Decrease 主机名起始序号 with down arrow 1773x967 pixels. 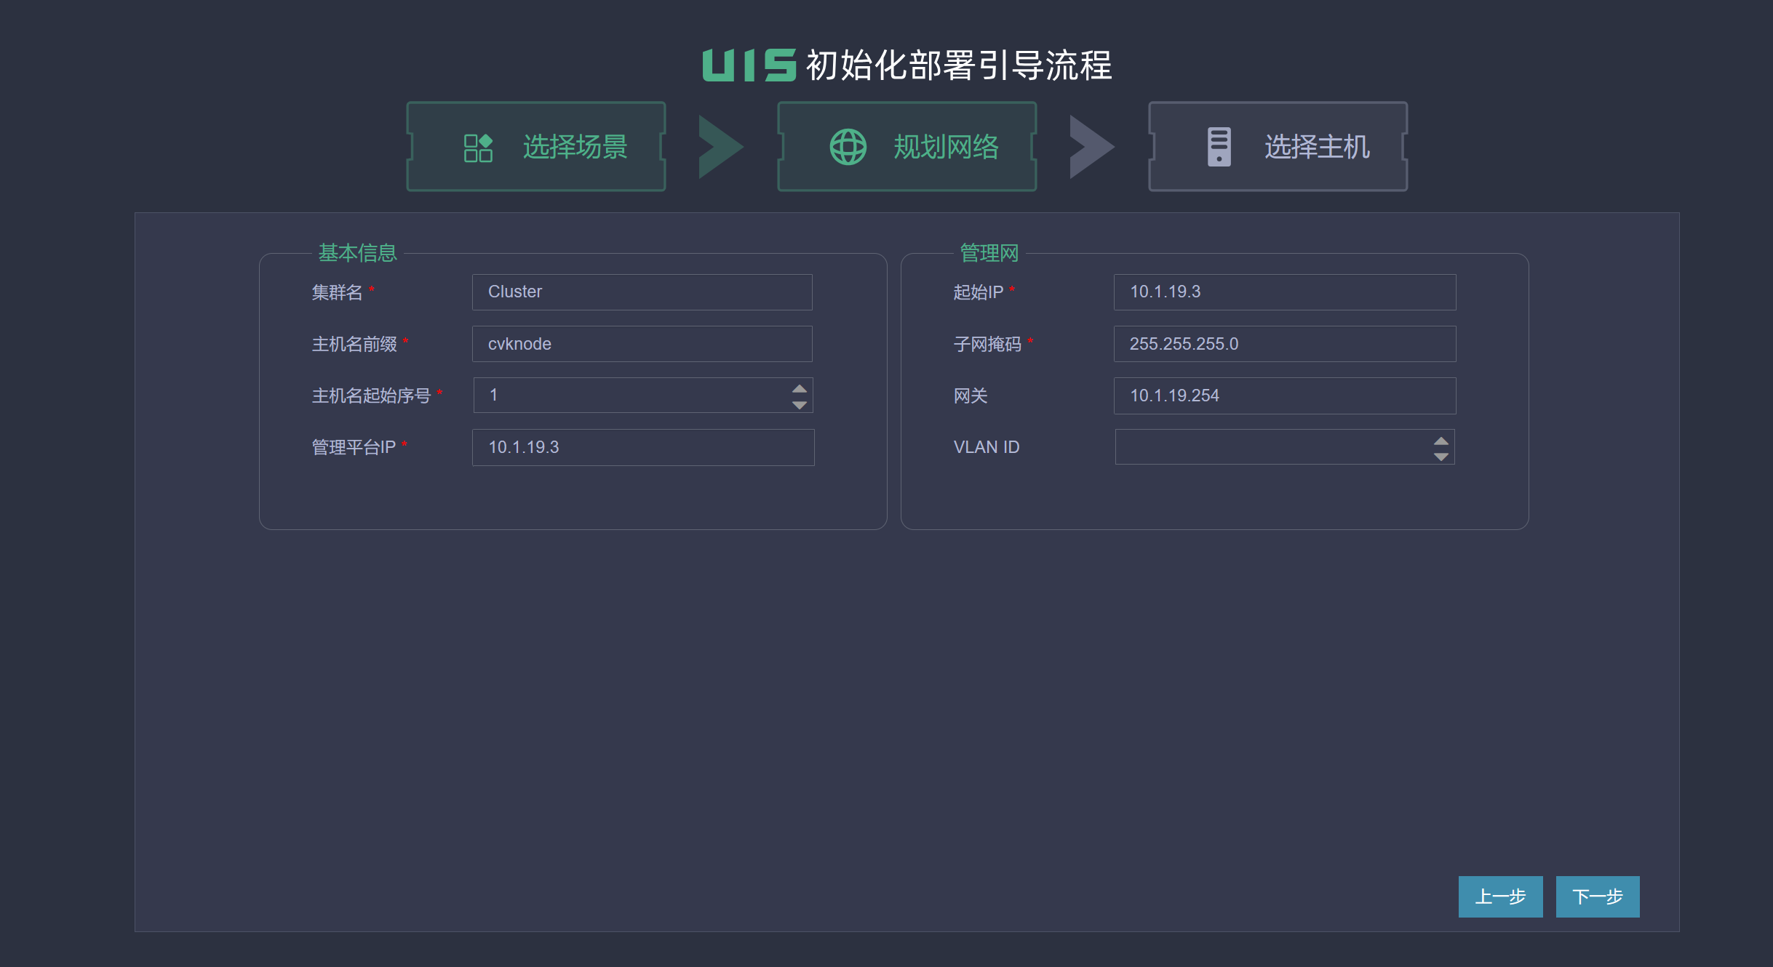coord(799,404)
